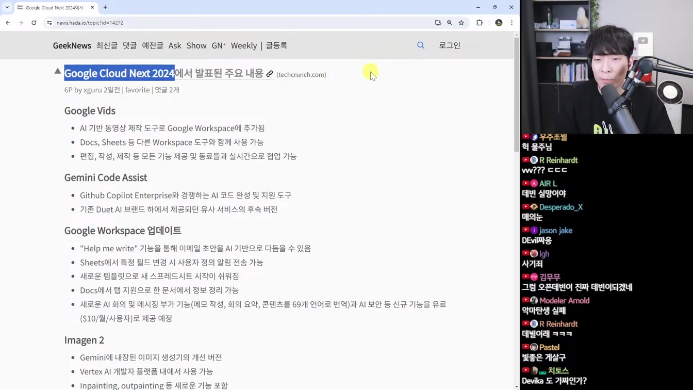This screenshot has height=390, width=693.
Task: Open the 글등록 menu item
Action: pyautogui.click(x=276, y=45)
